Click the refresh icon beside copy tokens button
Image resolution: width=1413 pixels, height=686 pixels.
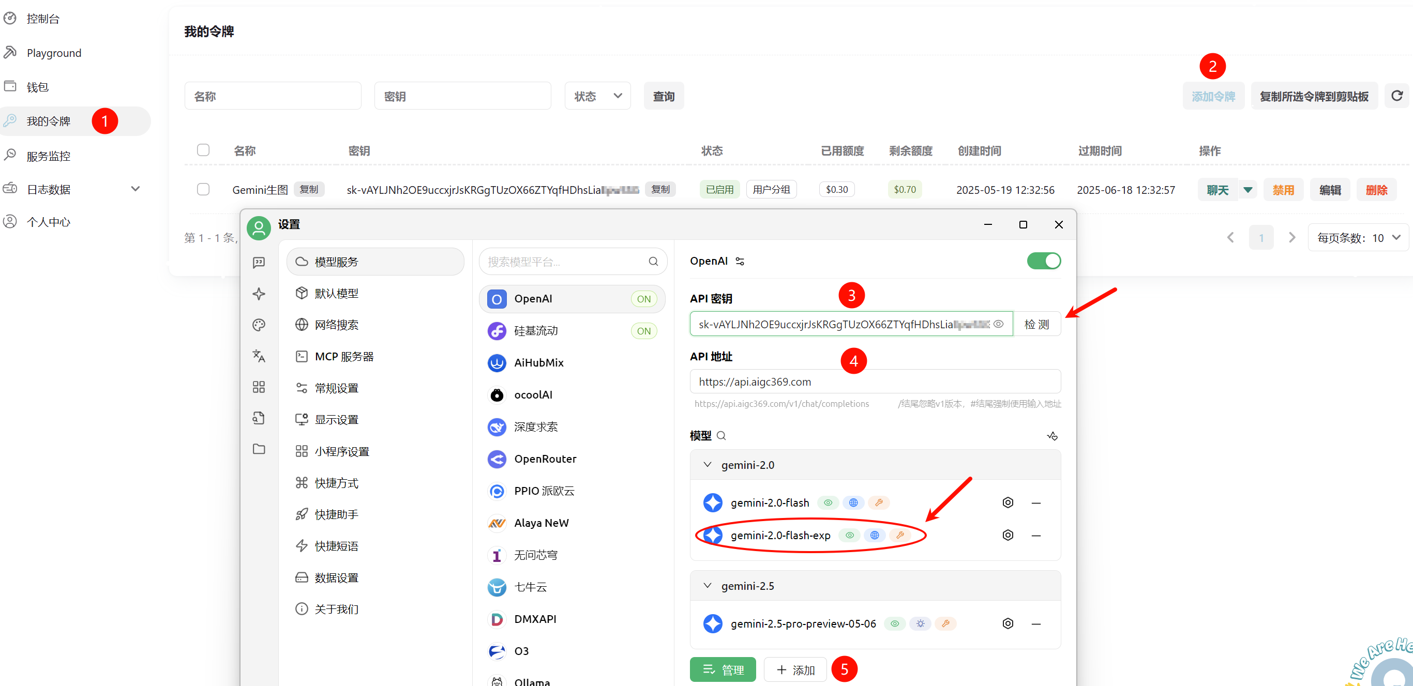[1396, 96]
